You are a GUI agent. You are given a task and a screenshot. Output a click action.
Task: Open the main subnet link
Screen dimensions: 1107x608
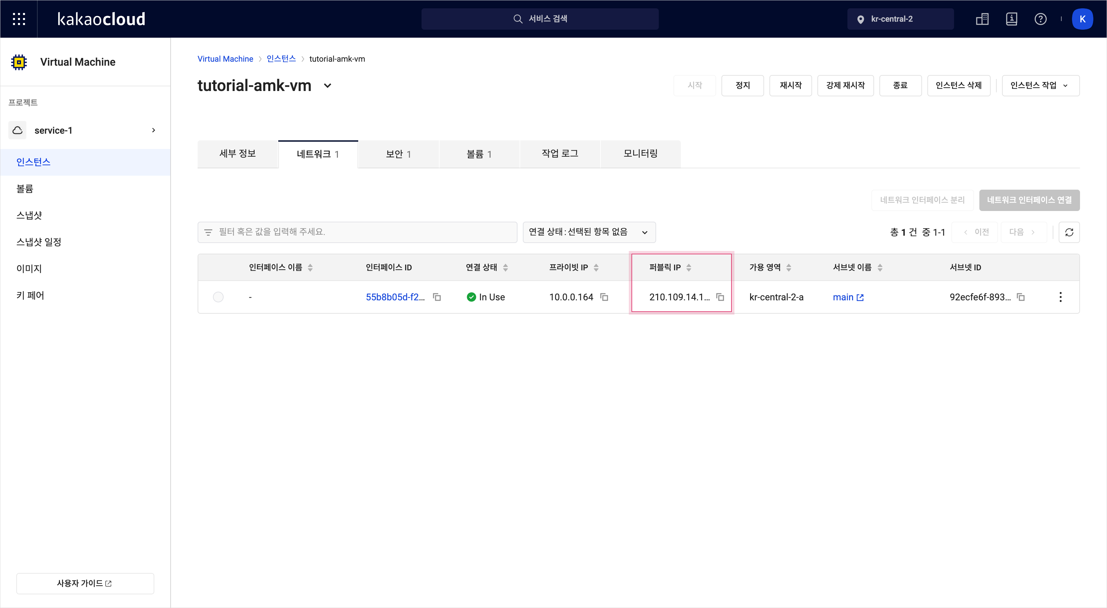coord(848,297)
